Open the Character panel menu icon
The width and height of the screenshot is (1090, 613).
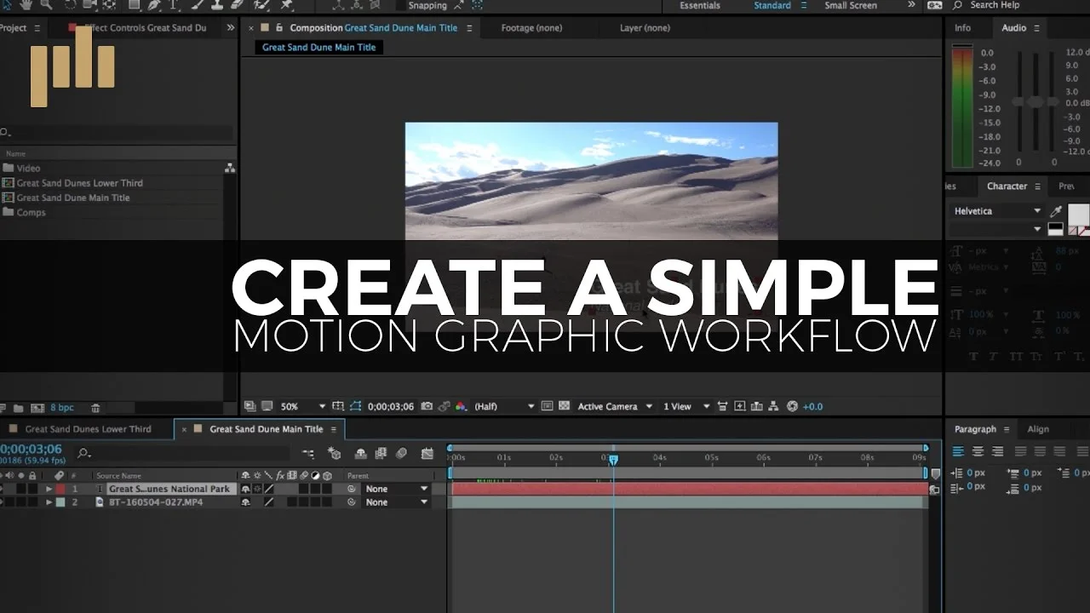click(1039, 186)
